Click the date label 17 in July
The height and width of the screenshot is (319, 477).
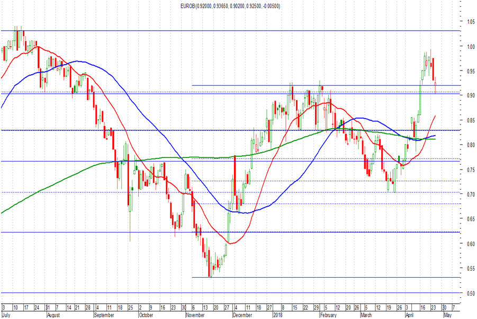[x=26, y=308]
